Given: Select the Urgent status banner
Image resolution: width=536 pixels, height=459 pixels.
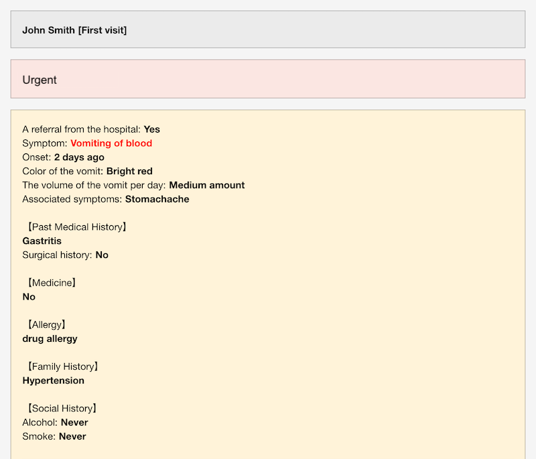Looking at the screenshot, I should [x=268, y=79].
